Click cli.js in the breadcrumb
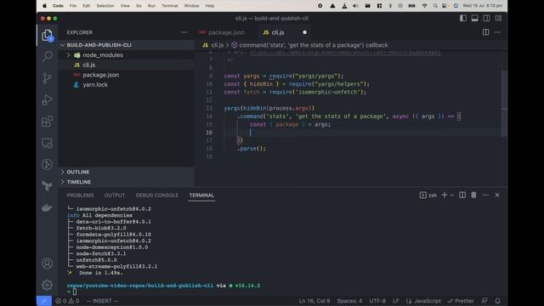The width and height of the screenshot is (544, 306). 218,45
